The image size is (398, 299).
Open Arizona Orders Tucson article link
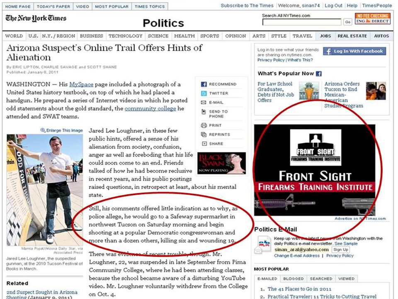[344, 95]
